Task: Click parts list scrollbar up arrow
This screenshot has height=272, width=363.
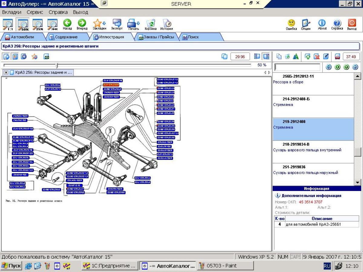Action: click(358, 76)
